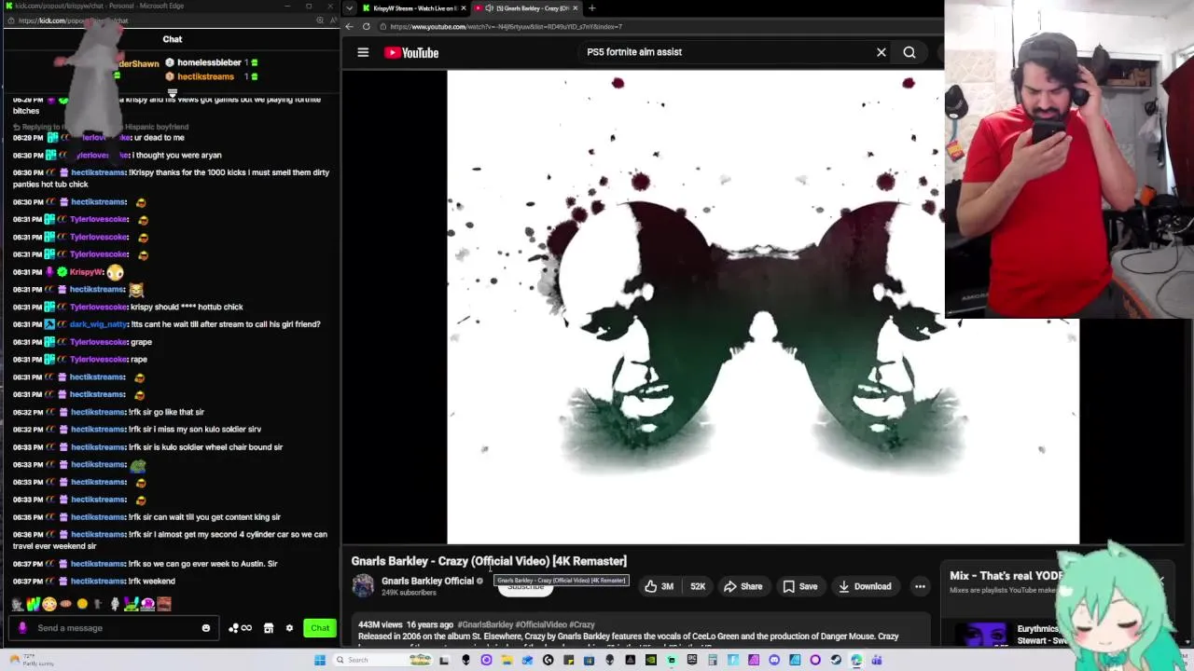This screenshot has height=671, width=1194.
Task: Open Kick chat settings gear
Action: 289,628
